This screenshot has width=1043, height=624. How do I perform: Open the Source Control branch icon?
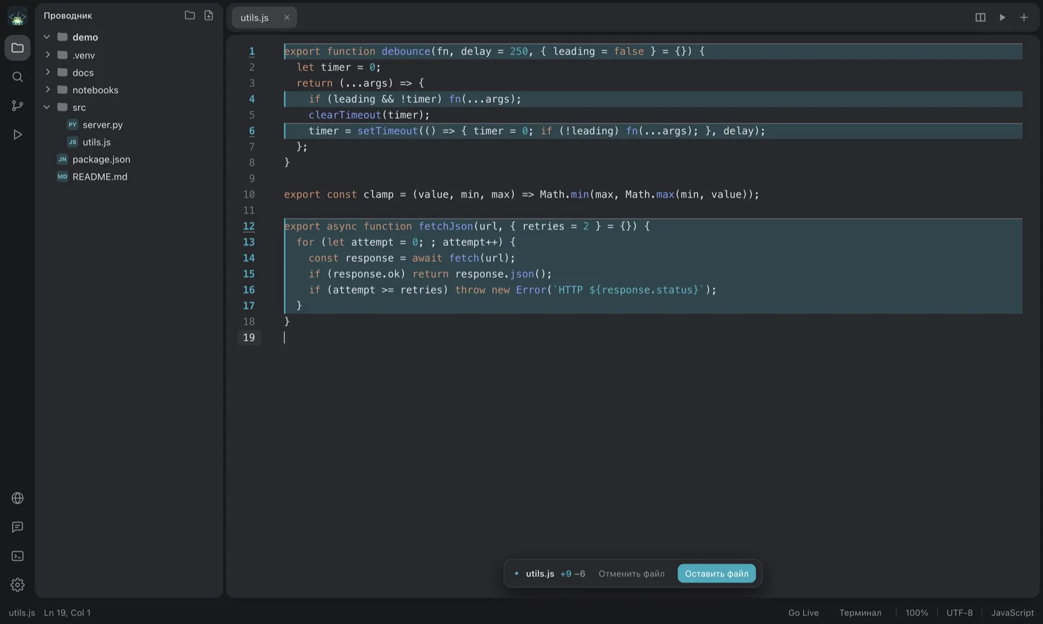[17, 106]
